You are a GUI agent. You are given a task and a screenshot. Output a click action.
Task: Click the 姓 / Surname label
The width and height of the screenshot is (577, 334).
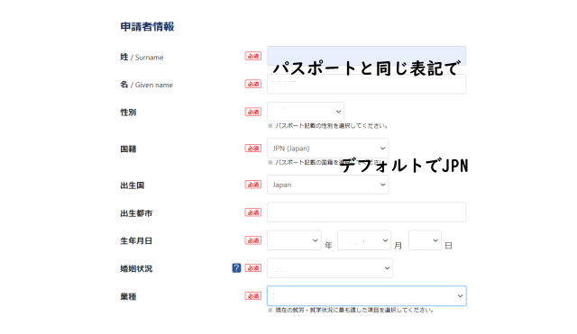pos(142,57)
